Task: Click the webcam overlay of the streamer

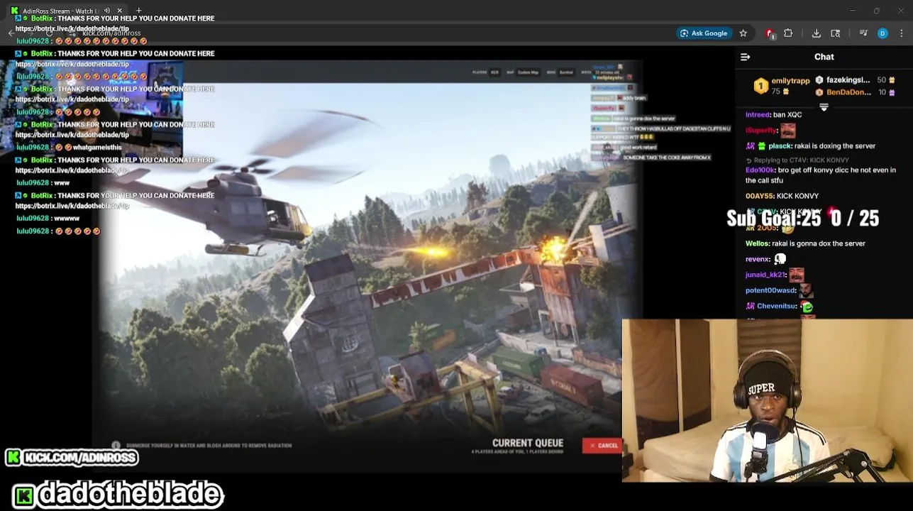Action: point(767,401)
